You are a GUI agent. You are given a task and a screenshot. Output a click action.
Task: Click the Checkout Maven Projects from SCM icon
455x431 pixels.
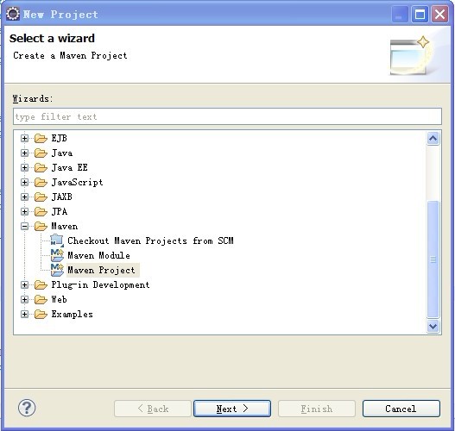pyautogui.click(x=57, y=240)
